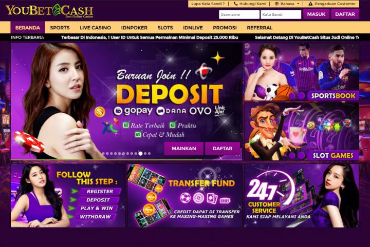This screenshot has width=370, height=247.
Task: Click the phone icon beside Hubungi Kami
Action: tap(235, 4)
